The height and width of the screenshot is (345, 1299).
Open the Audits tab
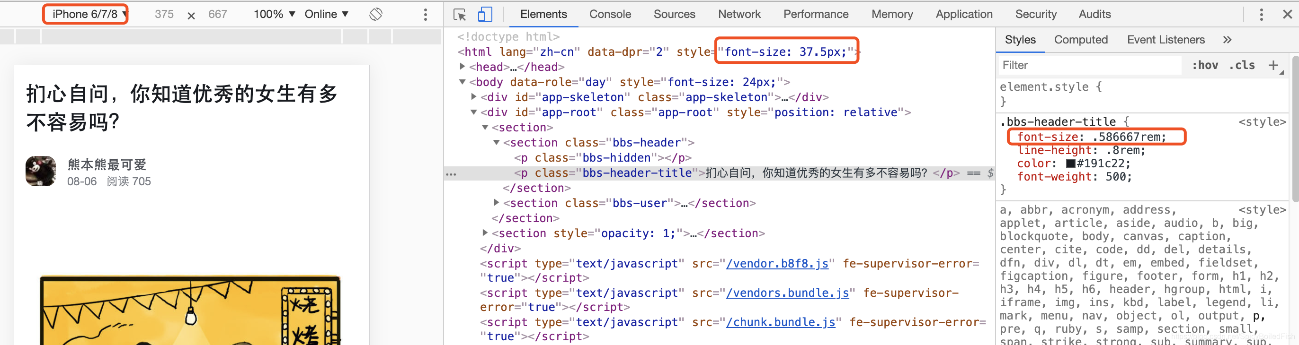tap(1094, 14)
